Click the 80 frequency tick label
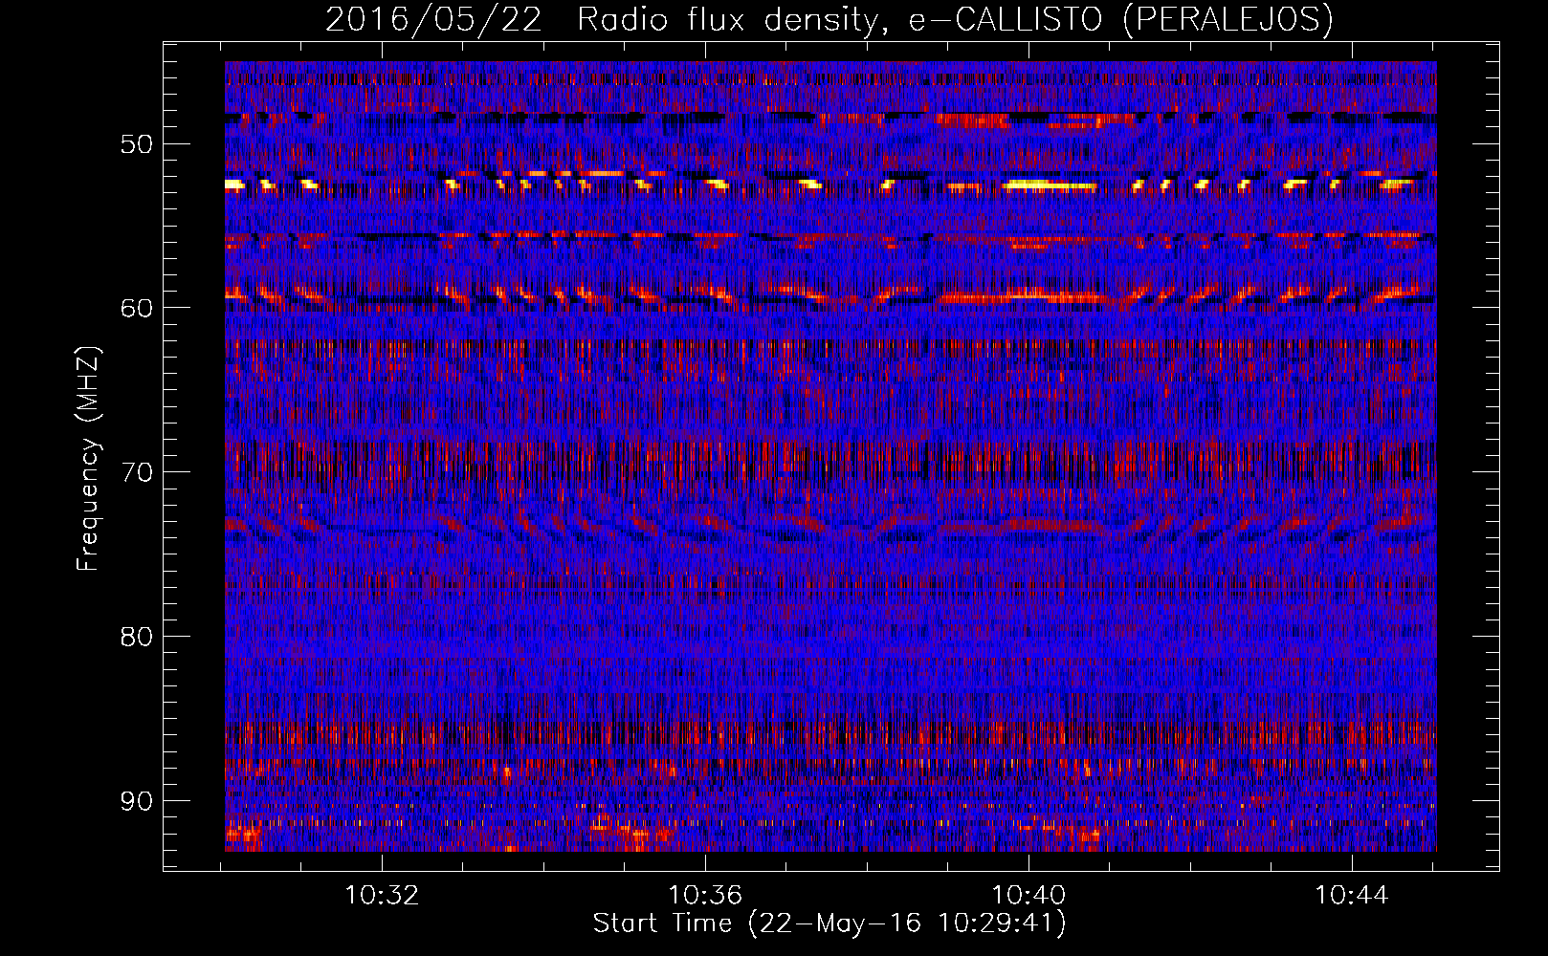The image size is (1548, 956). click(x=137, y=636)
